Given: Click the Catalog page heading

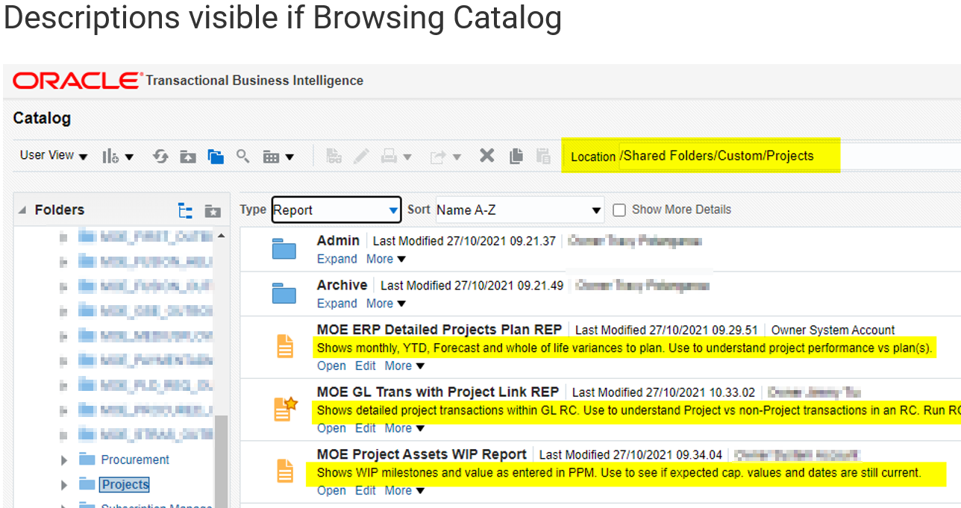Looking at the screenshot, I should point(42,118).
